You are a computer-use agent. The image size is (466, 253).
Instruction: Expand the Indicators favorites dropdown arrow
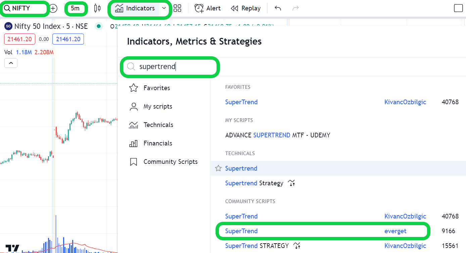pyautogui.click(x=164, y=8)
